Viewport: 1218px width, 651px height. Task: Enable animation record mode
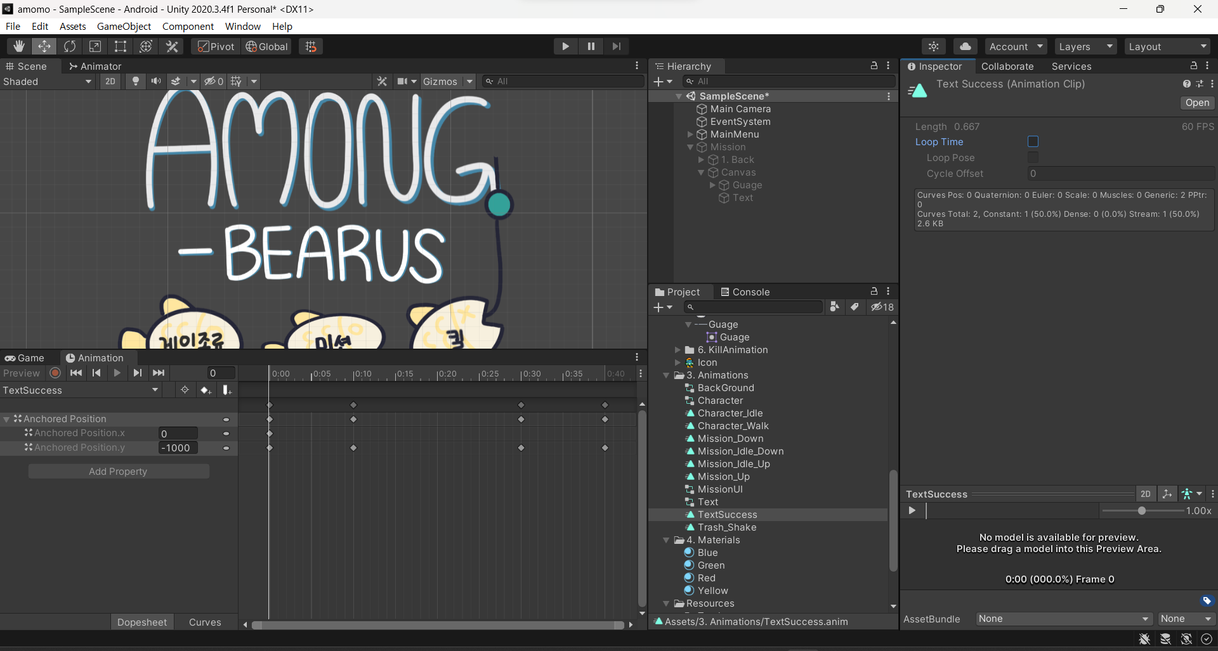pos(55,373)
